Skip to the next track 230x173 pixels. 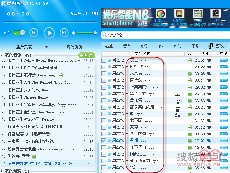pos(64,33)
